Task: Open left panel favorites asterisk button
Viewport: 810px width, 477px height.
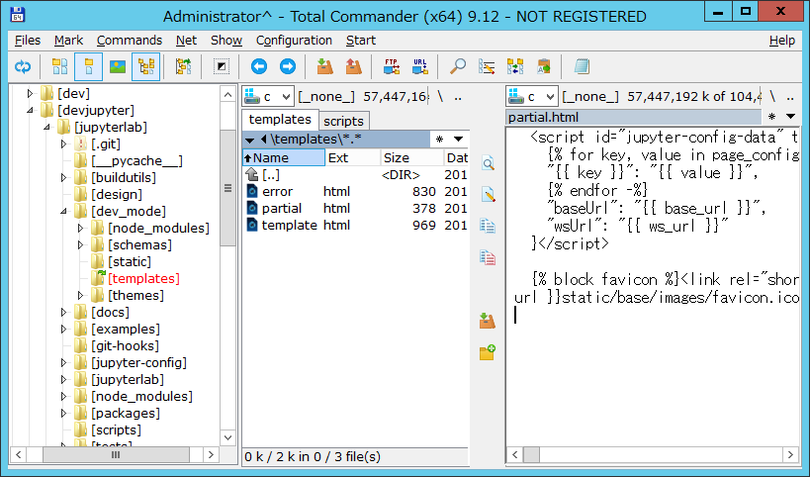Action: coord(439,139)
